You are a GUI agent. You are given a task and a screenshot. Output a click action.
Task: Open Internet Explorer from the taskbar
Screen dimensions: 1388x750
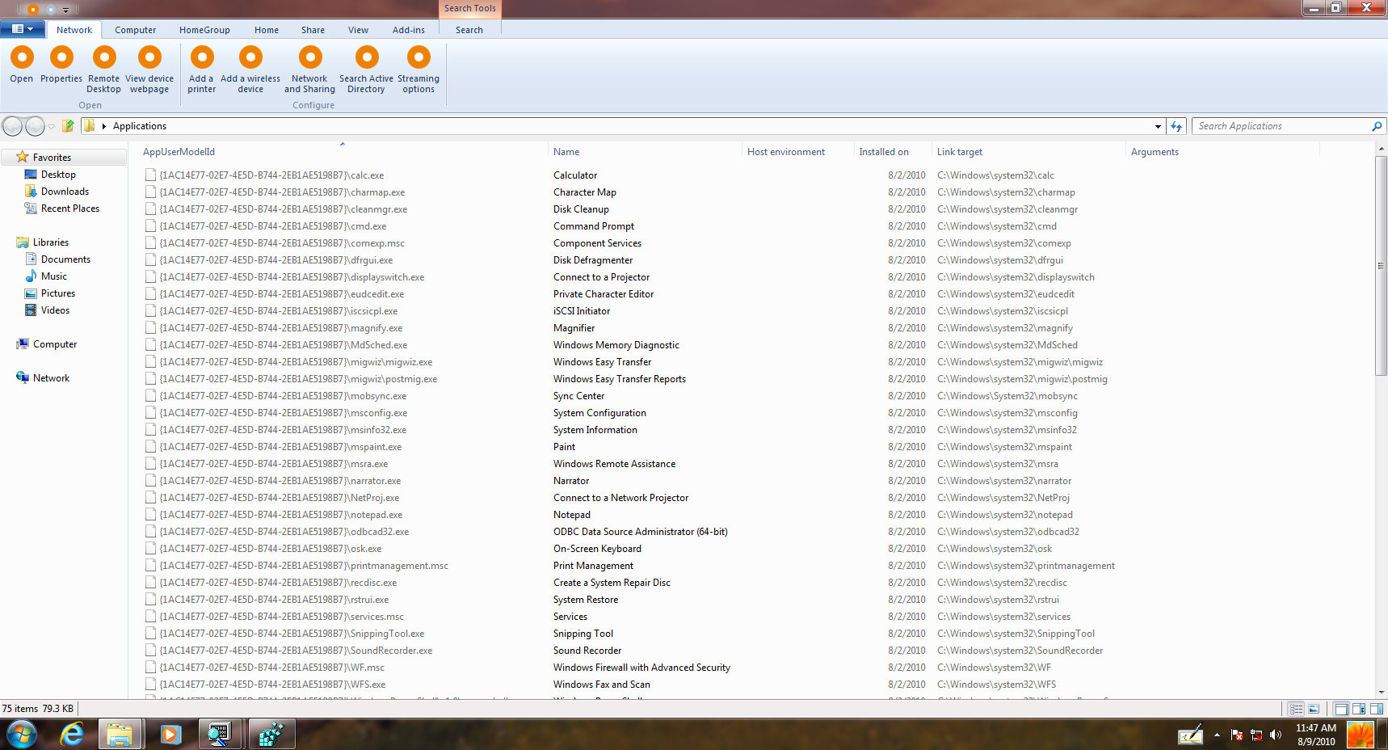click(72, 735)
